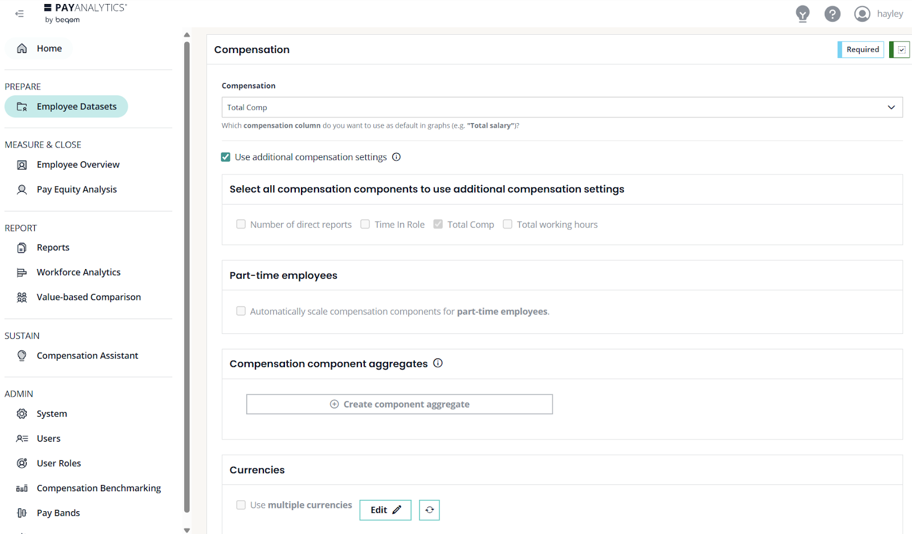This screenshot has width=912, height=534.
Task: Open the Compensation column dropdown
Action: click(561, 108)
